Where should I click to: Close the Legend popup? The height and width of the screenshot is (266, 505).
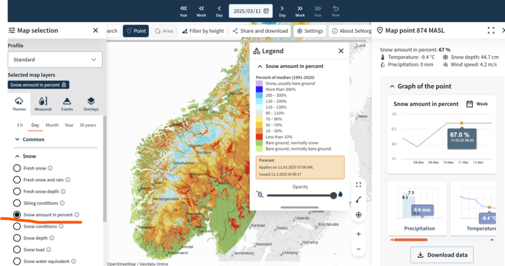341,51
